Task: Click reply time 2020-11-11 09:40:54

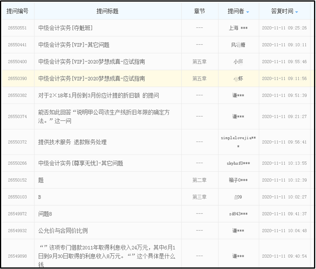Action: pos(284,256)
